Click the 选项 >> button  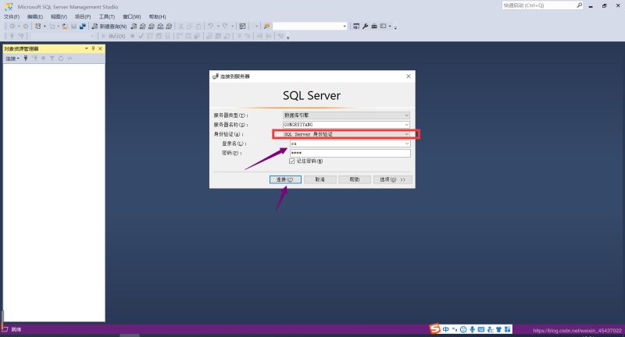[x=392, y=180]
